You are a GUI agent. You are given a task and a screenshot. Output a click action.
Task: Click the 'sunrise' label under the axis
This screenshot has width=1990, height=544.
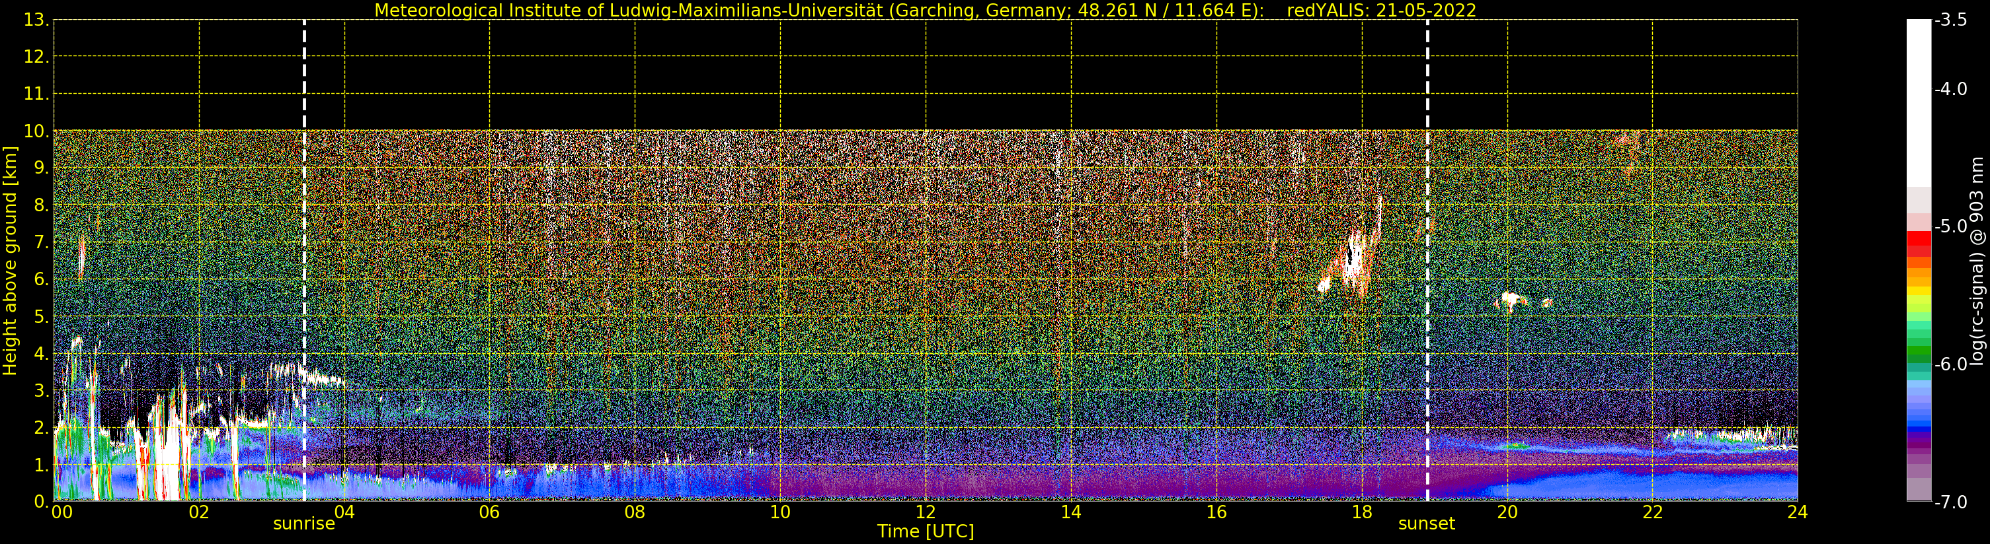click(303, 524)
